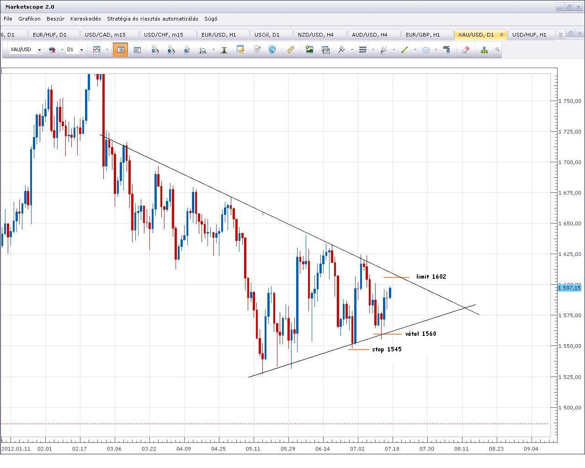Close the XAU/USD, D1 tab
585x468 pixels.
pyautogui.click(x=501, y=34)
